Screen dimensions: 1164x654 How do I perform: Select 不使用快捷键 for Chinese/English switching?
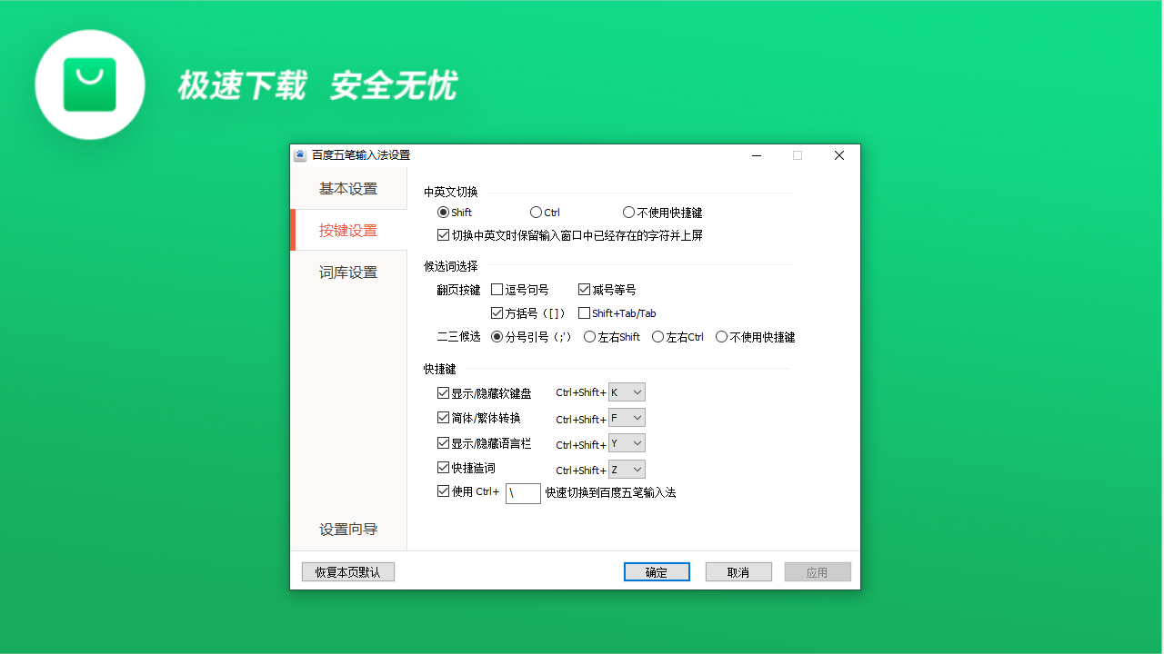[x=628, y=212]
